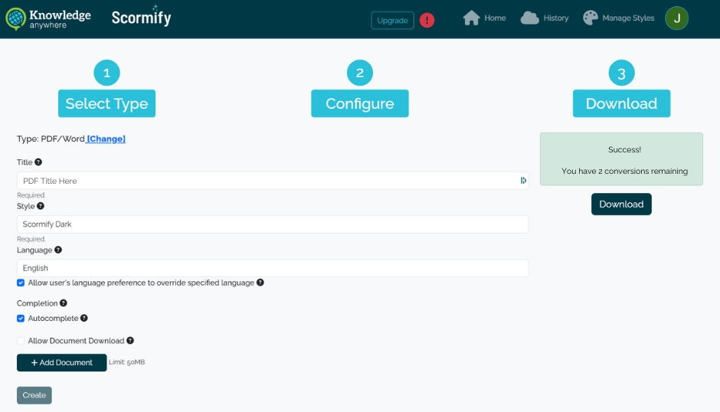Screen dimensions: 720x412
Task: Click the Language help question icon
Action: pos(58,250)
